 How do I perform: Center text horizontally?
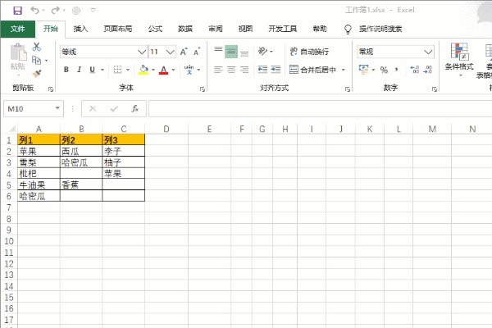[x=231, y=70]
